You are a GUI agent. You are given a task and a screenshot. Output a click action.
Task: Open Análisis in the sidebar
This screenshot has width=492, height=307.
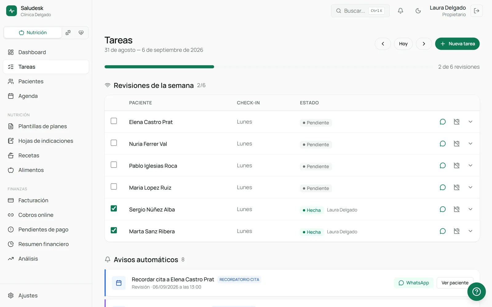[46, 259]
